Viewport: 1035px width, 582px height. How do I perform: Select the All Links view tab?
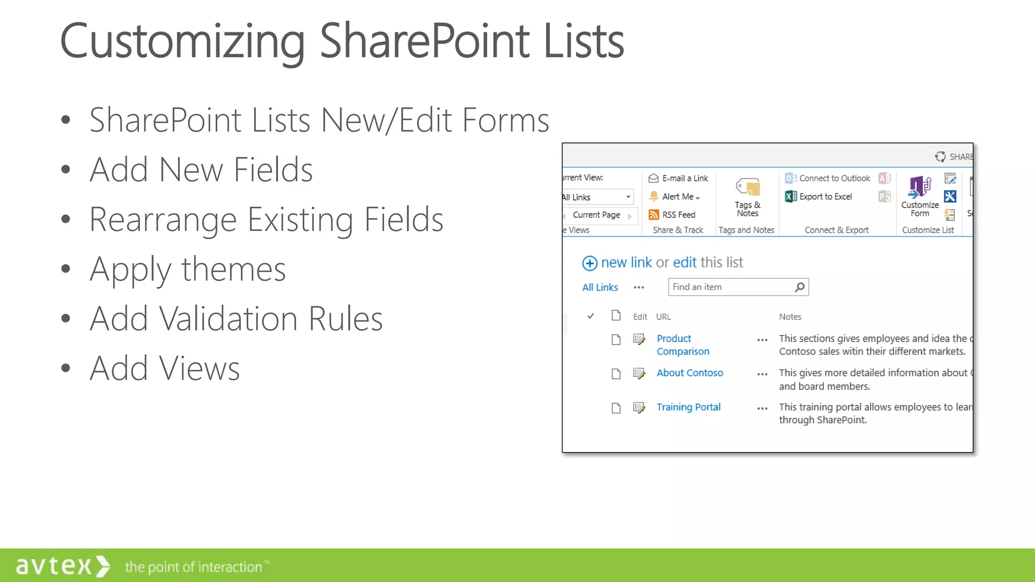tap(600, 287)
